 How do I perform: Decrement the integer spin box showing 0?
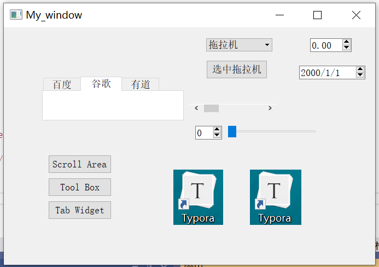click(x=217, y=136)
